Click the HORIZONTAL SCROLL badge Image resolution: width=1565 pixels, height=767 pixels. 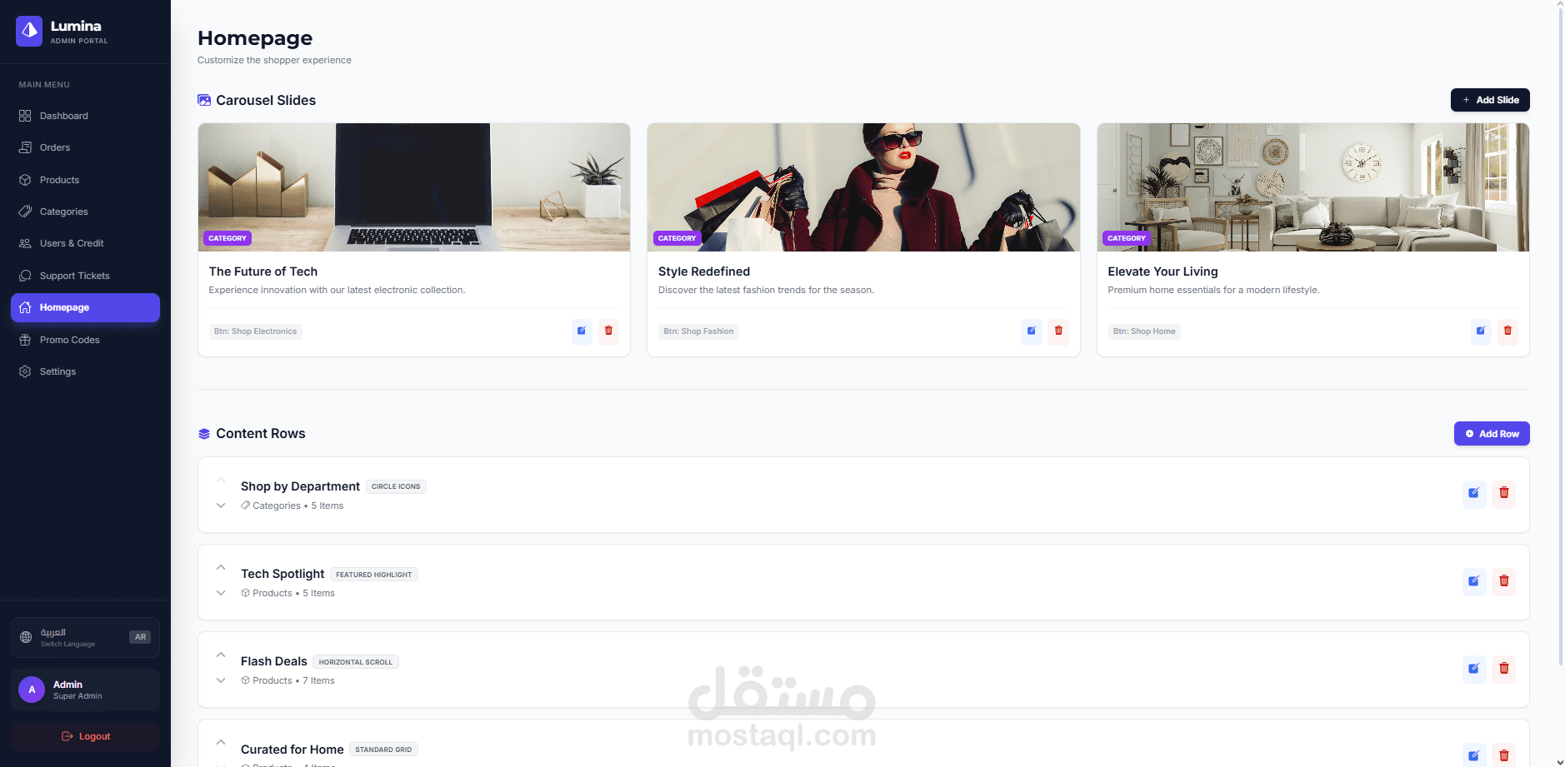coord(356,662)
